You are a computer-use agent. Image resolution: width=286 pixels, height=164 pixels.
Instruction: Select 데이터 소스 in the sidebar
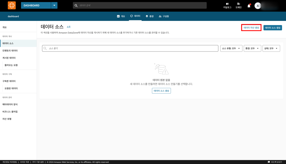pyautogui.click(x=18, y=43)
